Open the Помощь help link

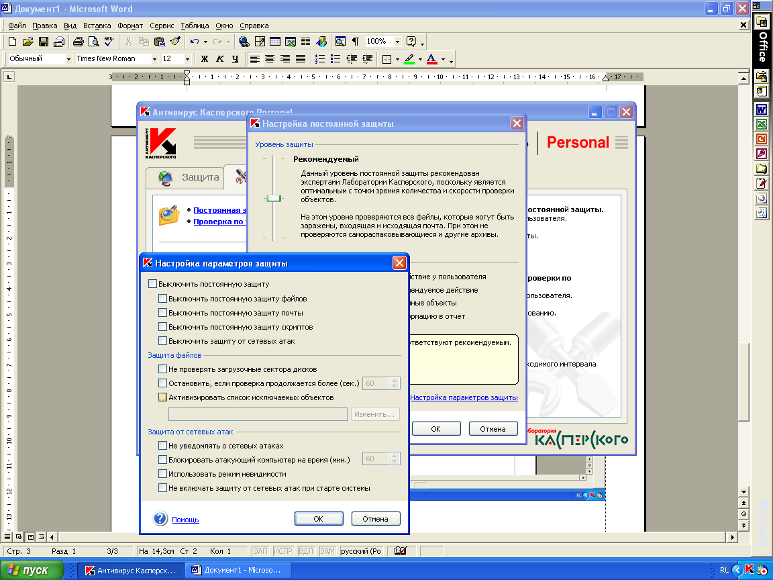[x=185, y=520]
